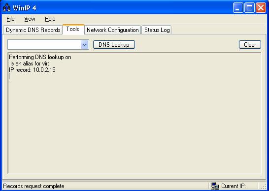269x191 pixels.
Task: Close the WinIP 4 window
Action: [x=261, y=8]
